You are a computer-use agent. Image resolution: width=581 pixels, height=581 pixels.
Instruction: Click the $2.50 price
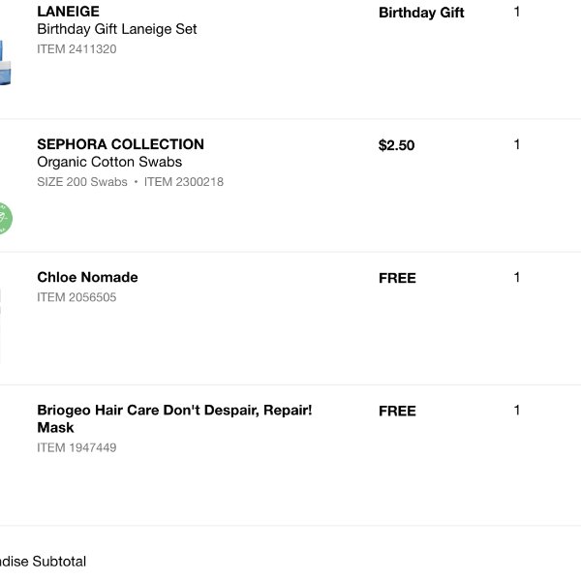point(396,145)
